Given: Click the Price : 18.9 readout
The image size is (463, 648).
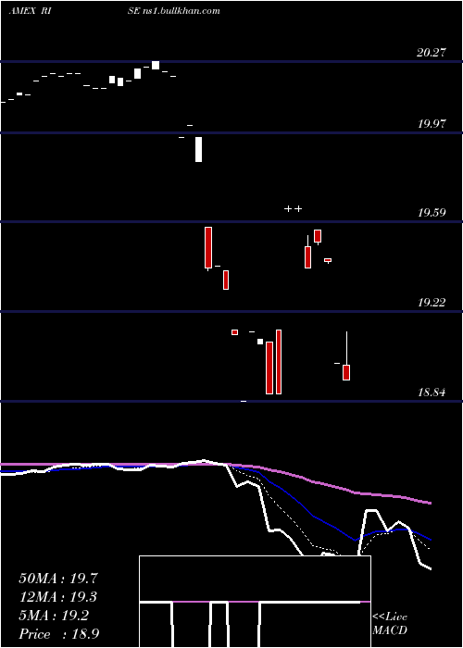Looking at the screenshot, I should tap(58, 634).
